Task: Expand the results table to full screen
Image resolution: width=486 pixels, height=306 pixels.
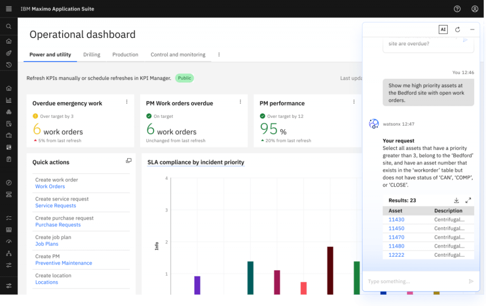Action: click(x=469, y=200)
